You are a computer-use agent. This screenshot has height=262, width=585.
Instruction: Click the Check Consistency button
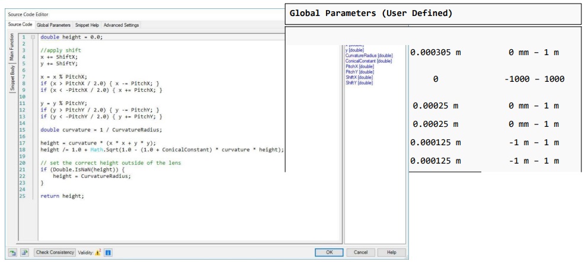coord(55,253)
